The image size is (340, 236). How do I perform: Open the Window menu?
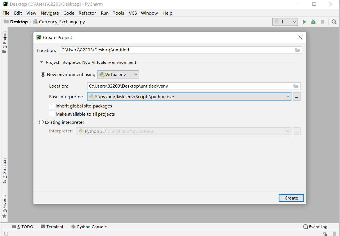[x=149, y=13]
